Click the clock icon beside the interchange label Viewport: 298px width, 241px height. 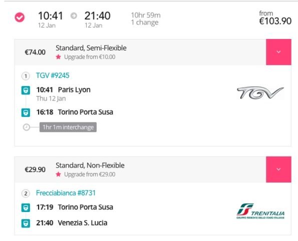click(x=27, y=127)
